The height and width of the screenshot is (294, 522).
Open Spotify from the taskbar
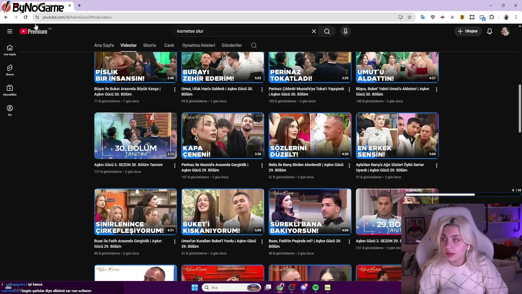[x=316, y=287]
